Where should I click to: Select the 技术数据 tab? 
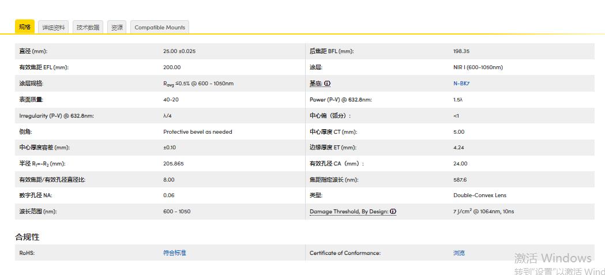[x=88, y=28]
